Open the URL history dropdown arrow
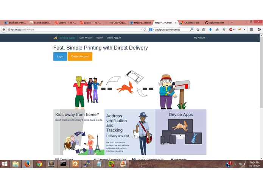This screenshot has height=187, width=263. click(141, 30)
